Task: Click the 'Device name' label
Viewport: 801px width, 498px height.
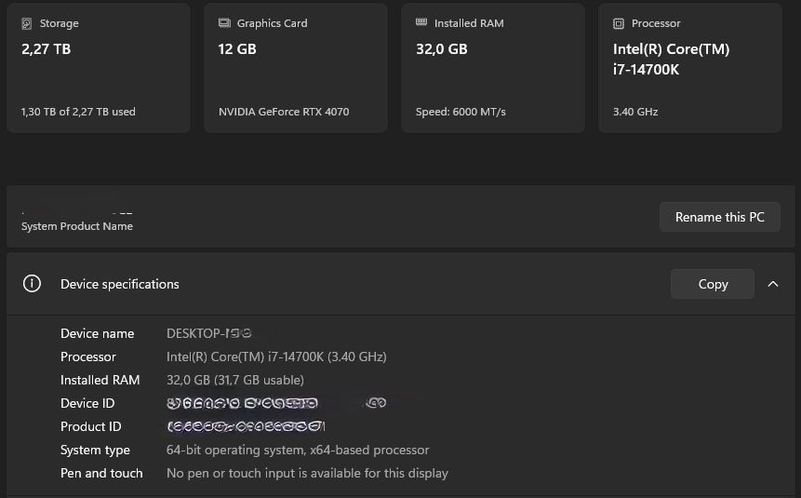Action: point(97,333)
